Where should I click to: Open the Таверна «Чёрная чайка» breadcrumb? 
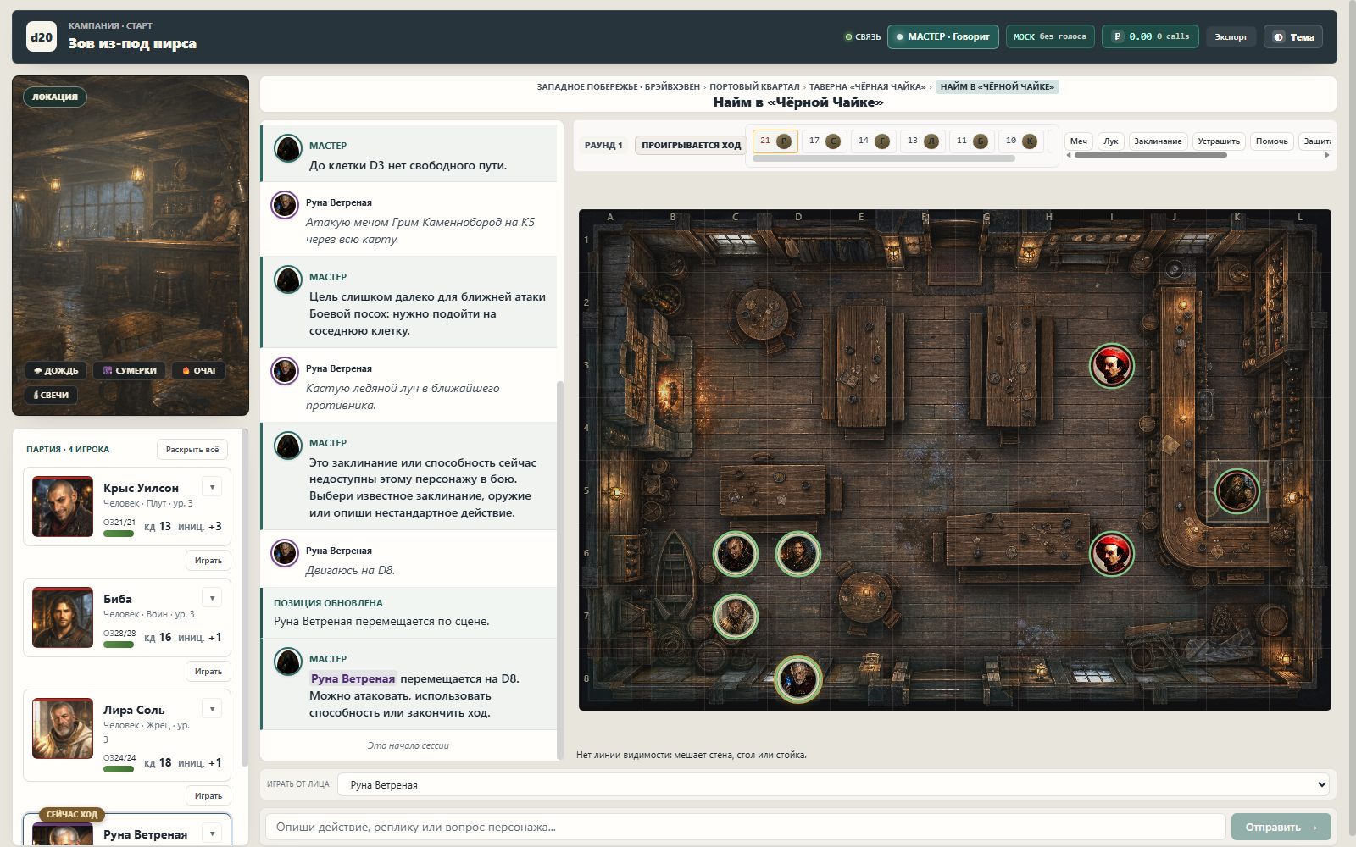(x=867, y=86)
